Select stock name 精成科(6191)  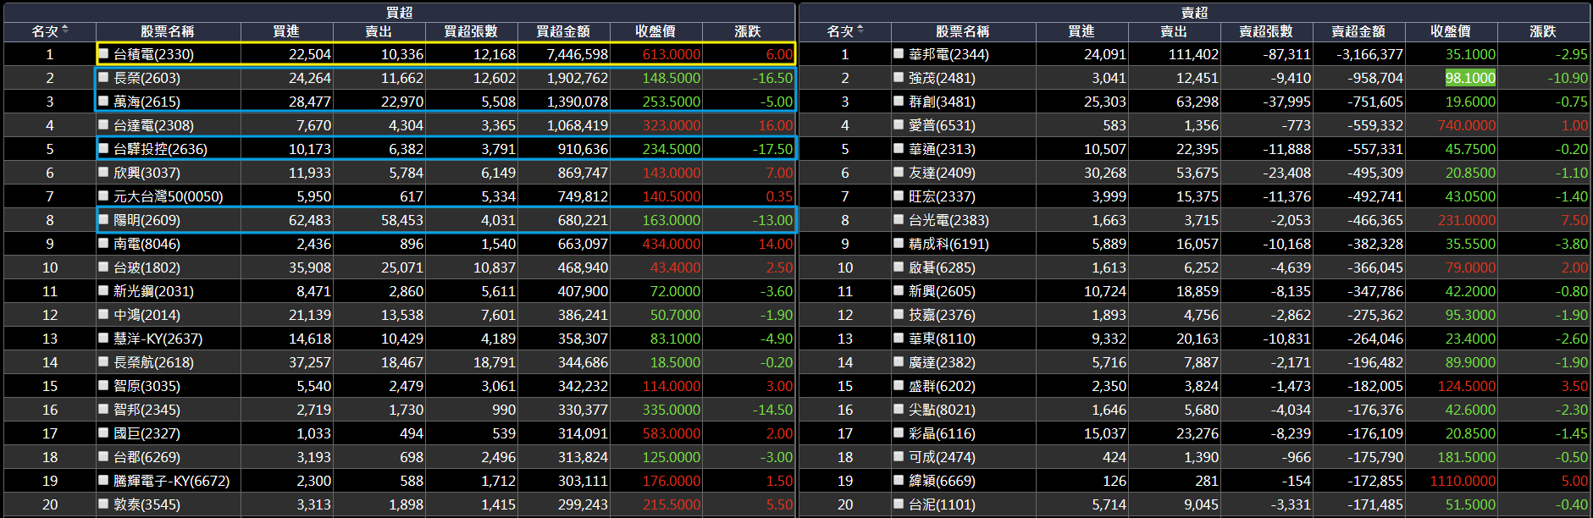pos(949,244)
